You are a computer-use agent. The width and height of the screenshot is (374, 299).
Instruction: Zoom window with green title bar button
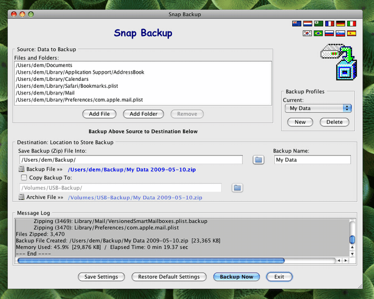point(31,14)
